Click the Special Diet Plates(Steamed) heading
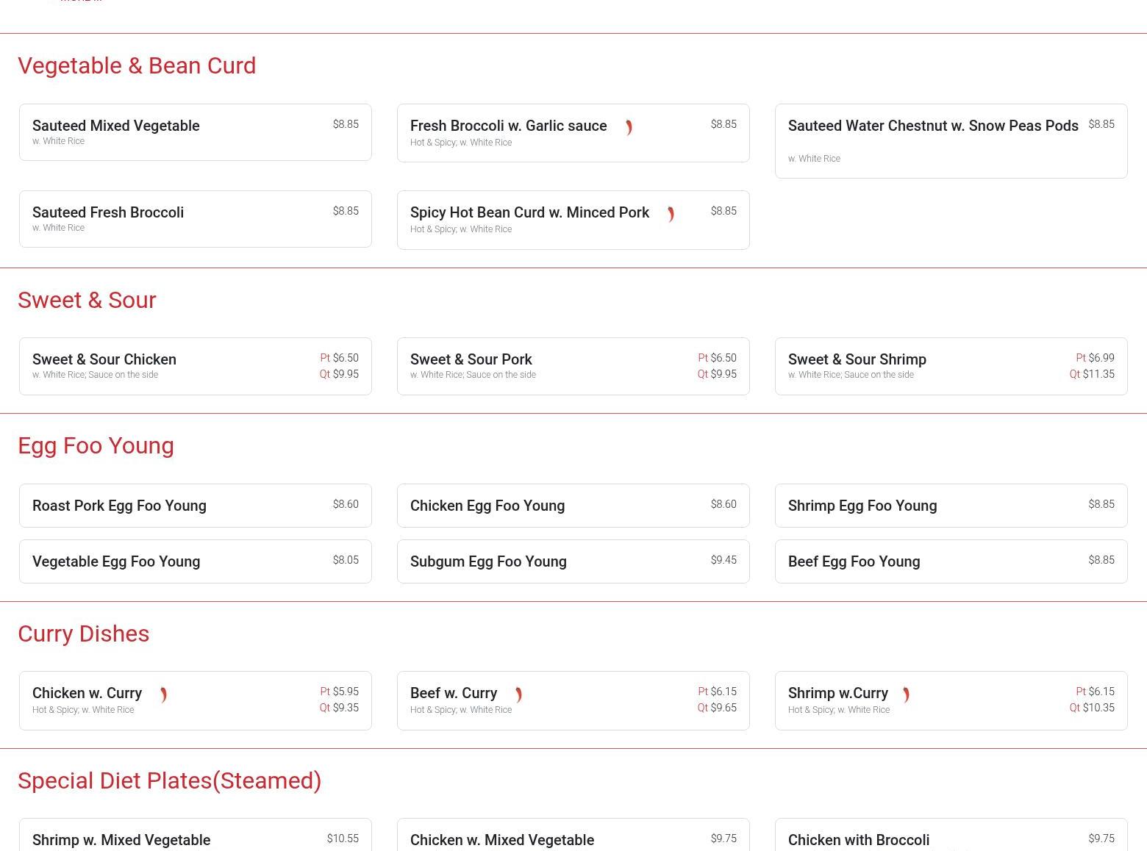The width and height of the screenshot is (1147, 851). 169,780
